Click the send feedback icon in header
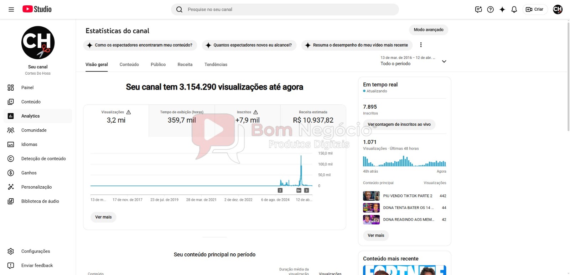This screenshot has height=275, width=570. 478,10
